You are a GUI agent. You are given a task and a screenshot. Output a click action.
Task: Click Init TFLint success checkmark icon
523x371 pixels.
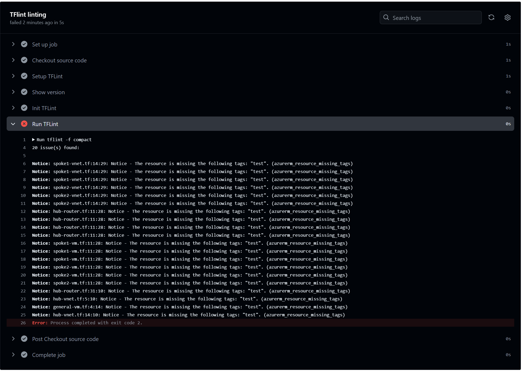pos(24,108)
